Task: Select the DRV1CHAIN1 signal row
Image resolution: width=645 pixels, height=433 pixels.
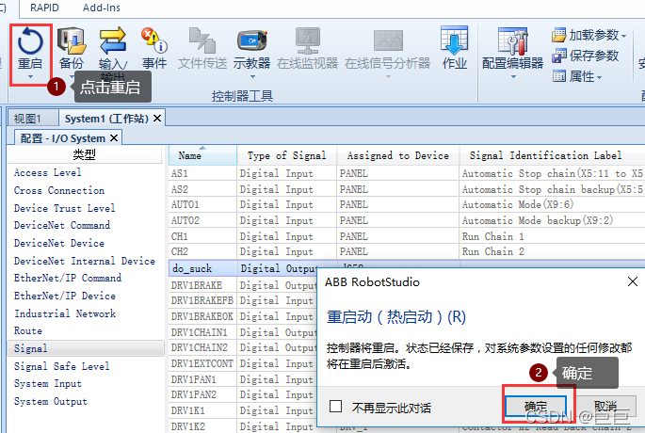Action: tap(243, 332)
